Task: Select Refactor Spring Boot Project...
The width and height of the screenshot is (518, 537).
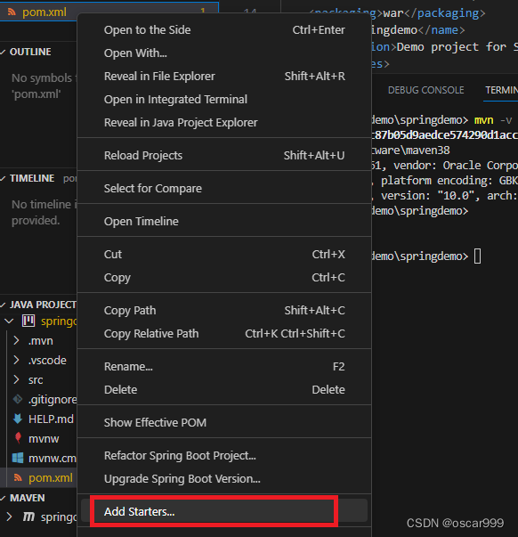Action: pos(224,455)
